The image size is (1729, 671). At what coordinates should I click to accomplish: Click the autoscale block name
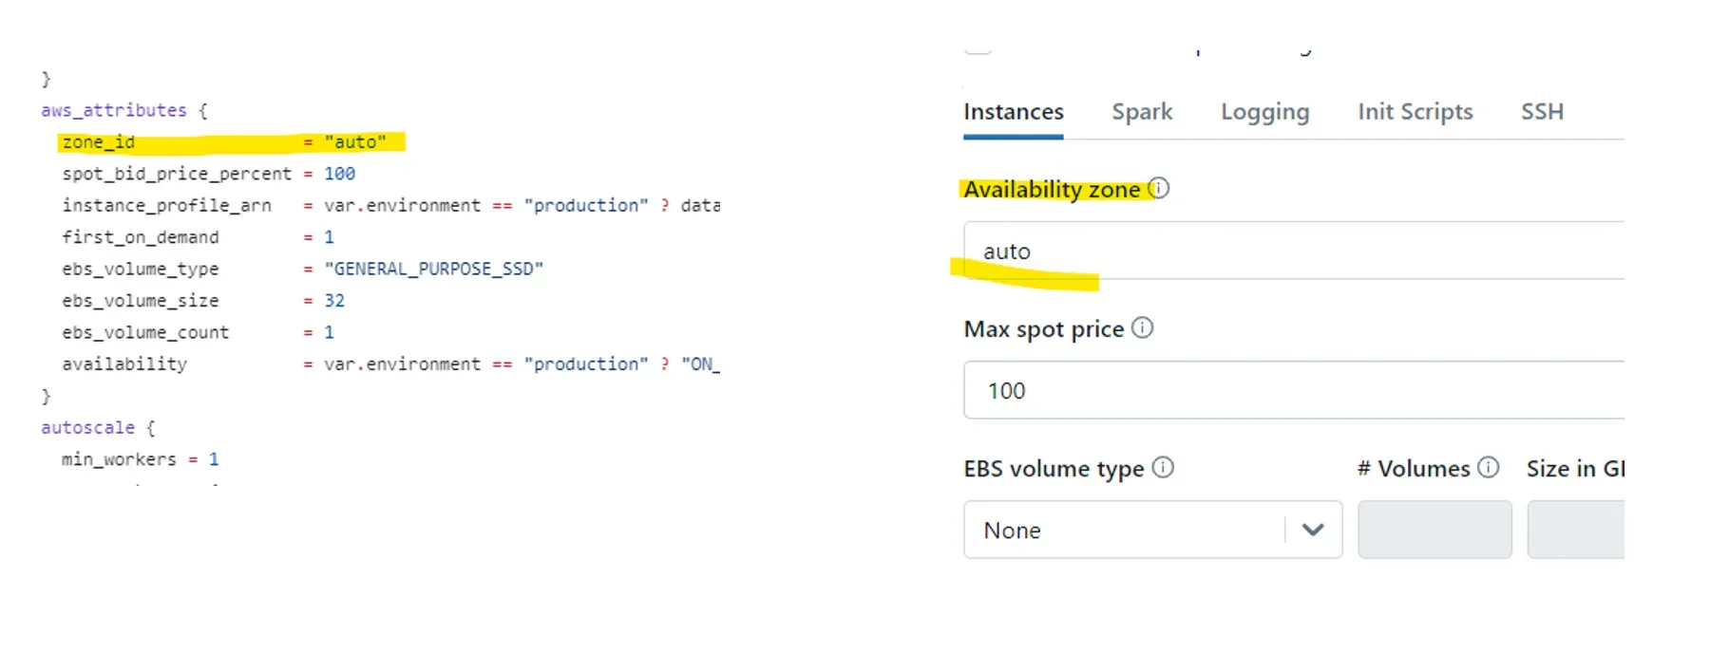click(x=87, y=427)
